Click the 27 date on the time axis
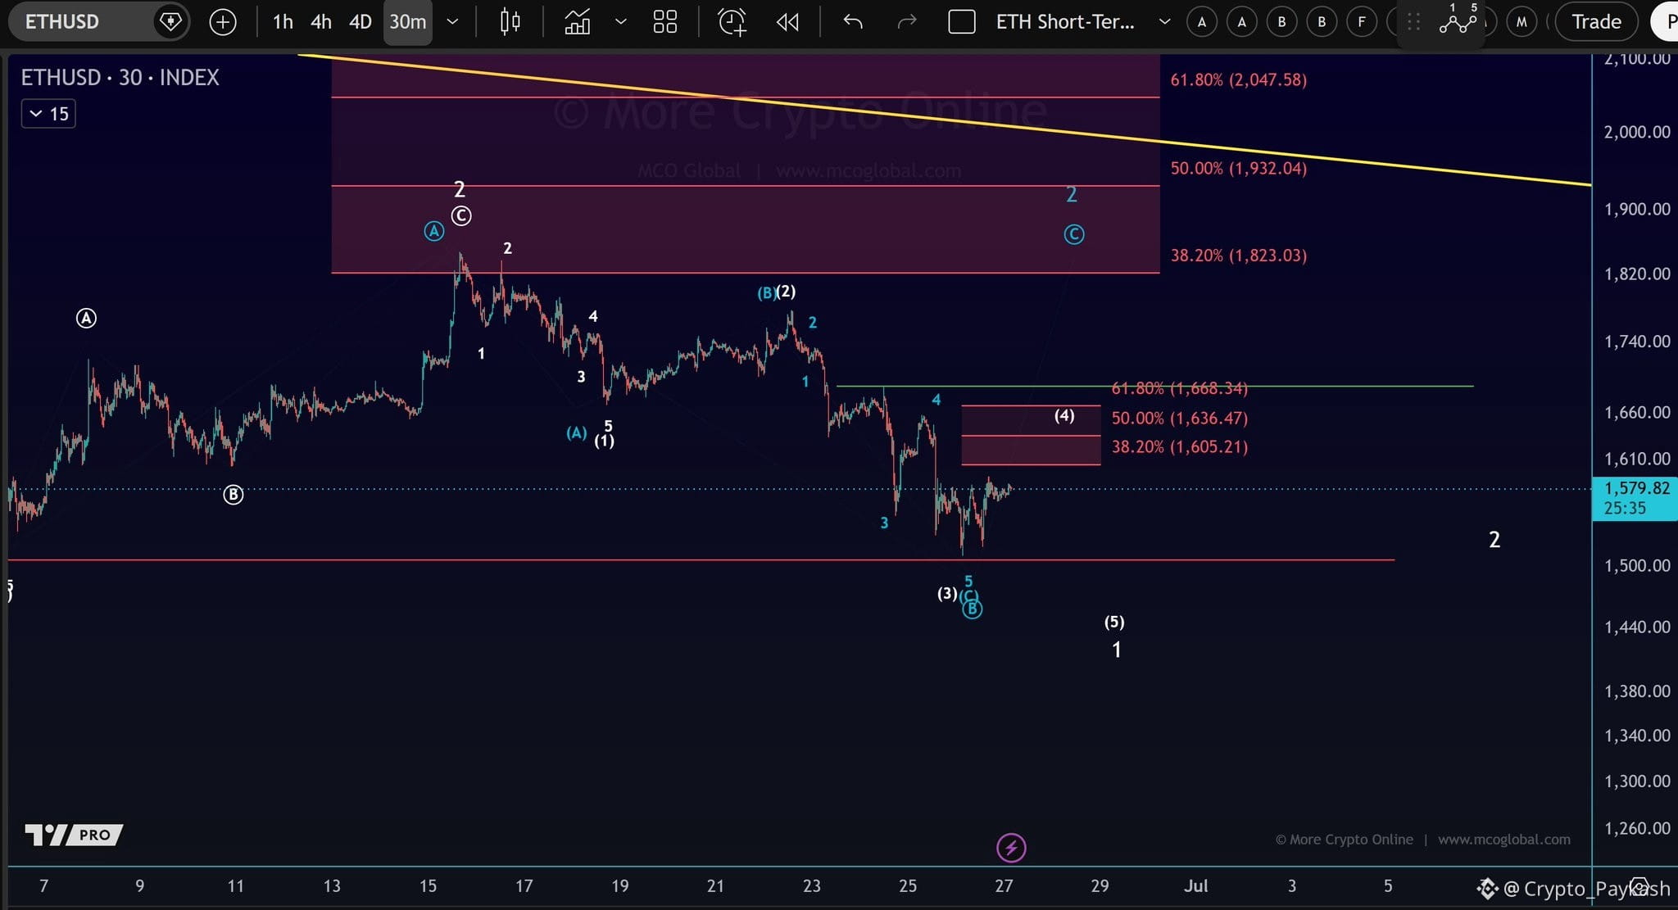The height and width of the screenshot is (910, 1678). (1004, 885)
